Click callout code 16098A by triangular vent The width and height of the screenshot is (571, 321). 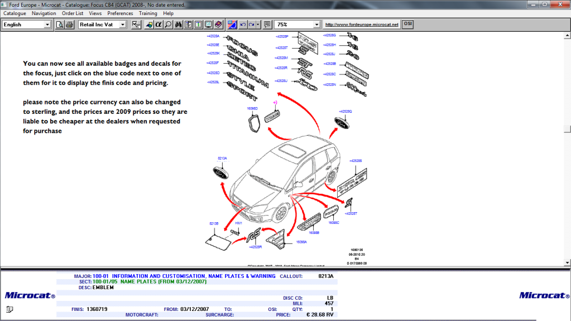[x=301, y=242]
